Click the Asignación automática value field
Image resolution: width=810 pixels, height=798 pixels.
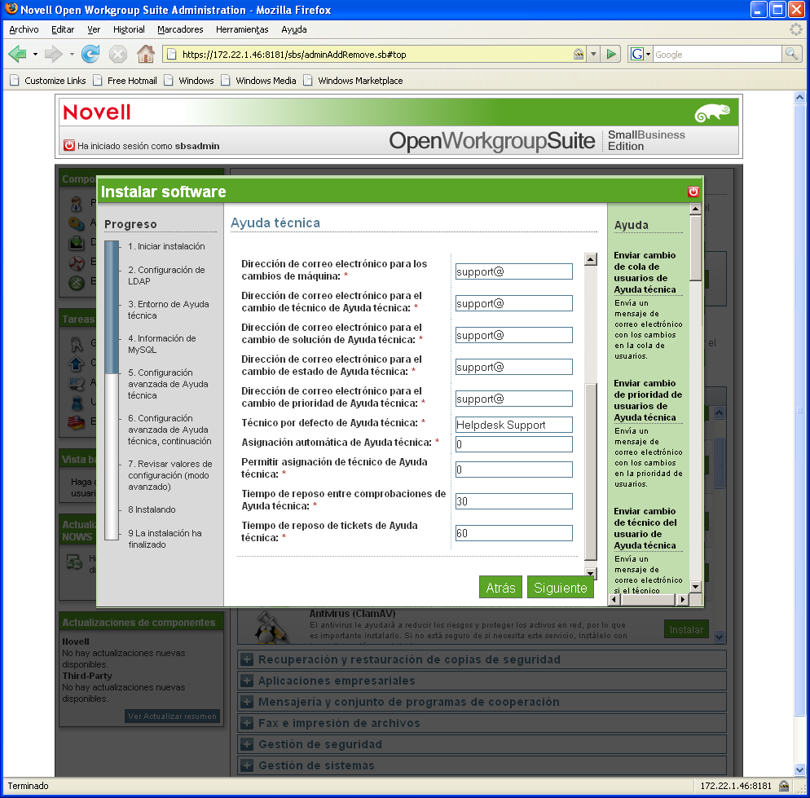pyautogui.click(x=513, y=444)
